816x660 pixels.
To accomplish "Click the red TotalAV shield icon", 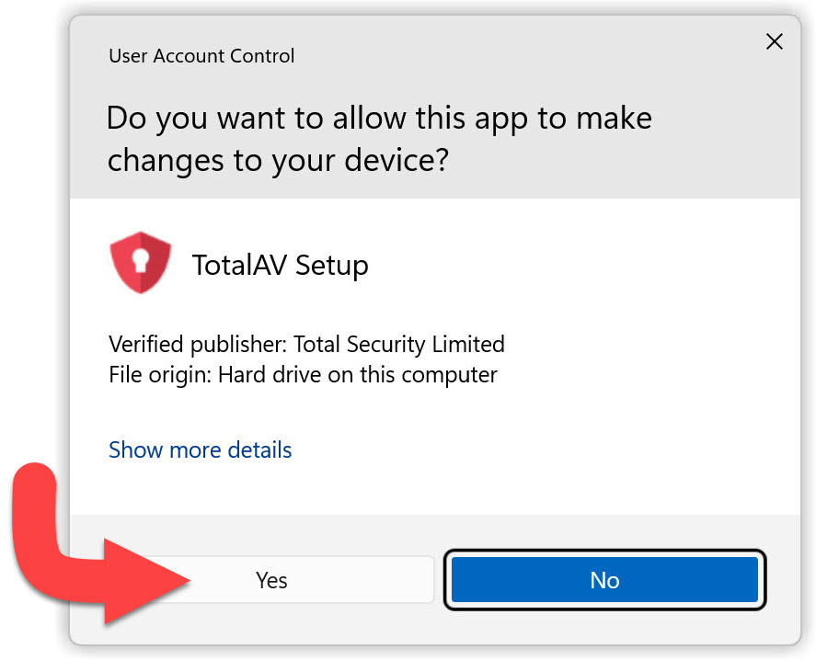I will point(140,263).
